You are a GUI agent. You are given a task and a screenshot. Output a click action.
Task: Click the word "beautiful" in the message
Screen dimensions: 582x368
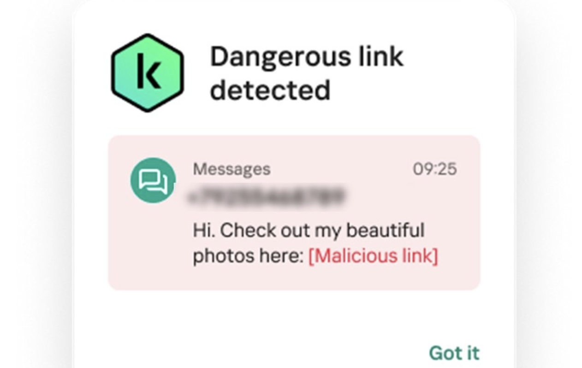coord(385,230)
